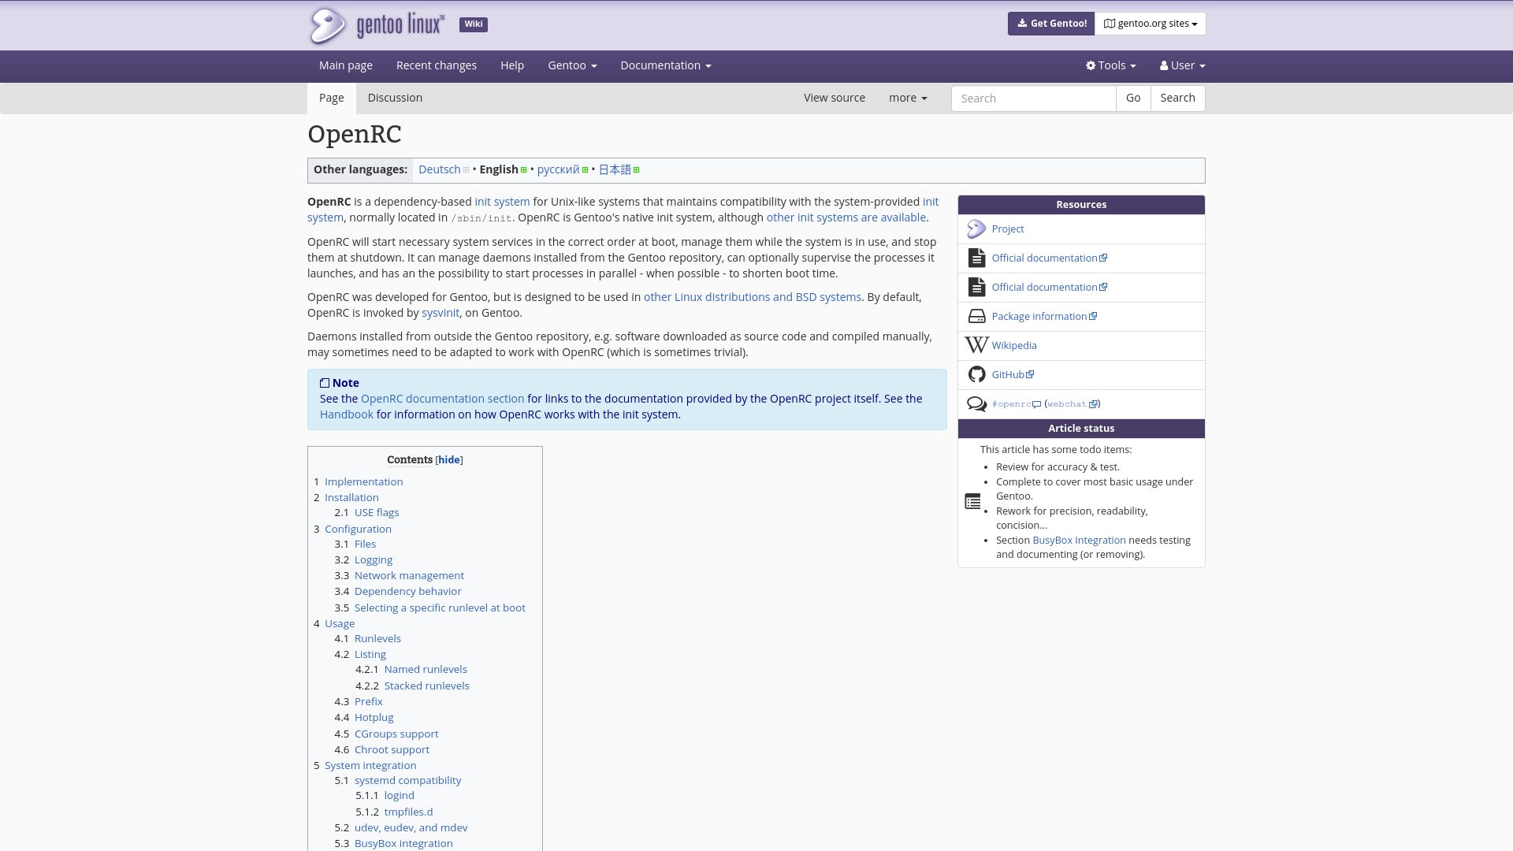Viewport: 1513px width, 851px height.
Task: Click the Gentoo project icon in Resources
Action: tap(976, 229)
